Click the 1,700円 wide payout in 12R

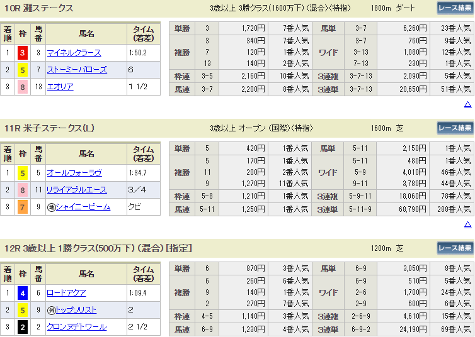pyautogui.click(x=415, y=292)
